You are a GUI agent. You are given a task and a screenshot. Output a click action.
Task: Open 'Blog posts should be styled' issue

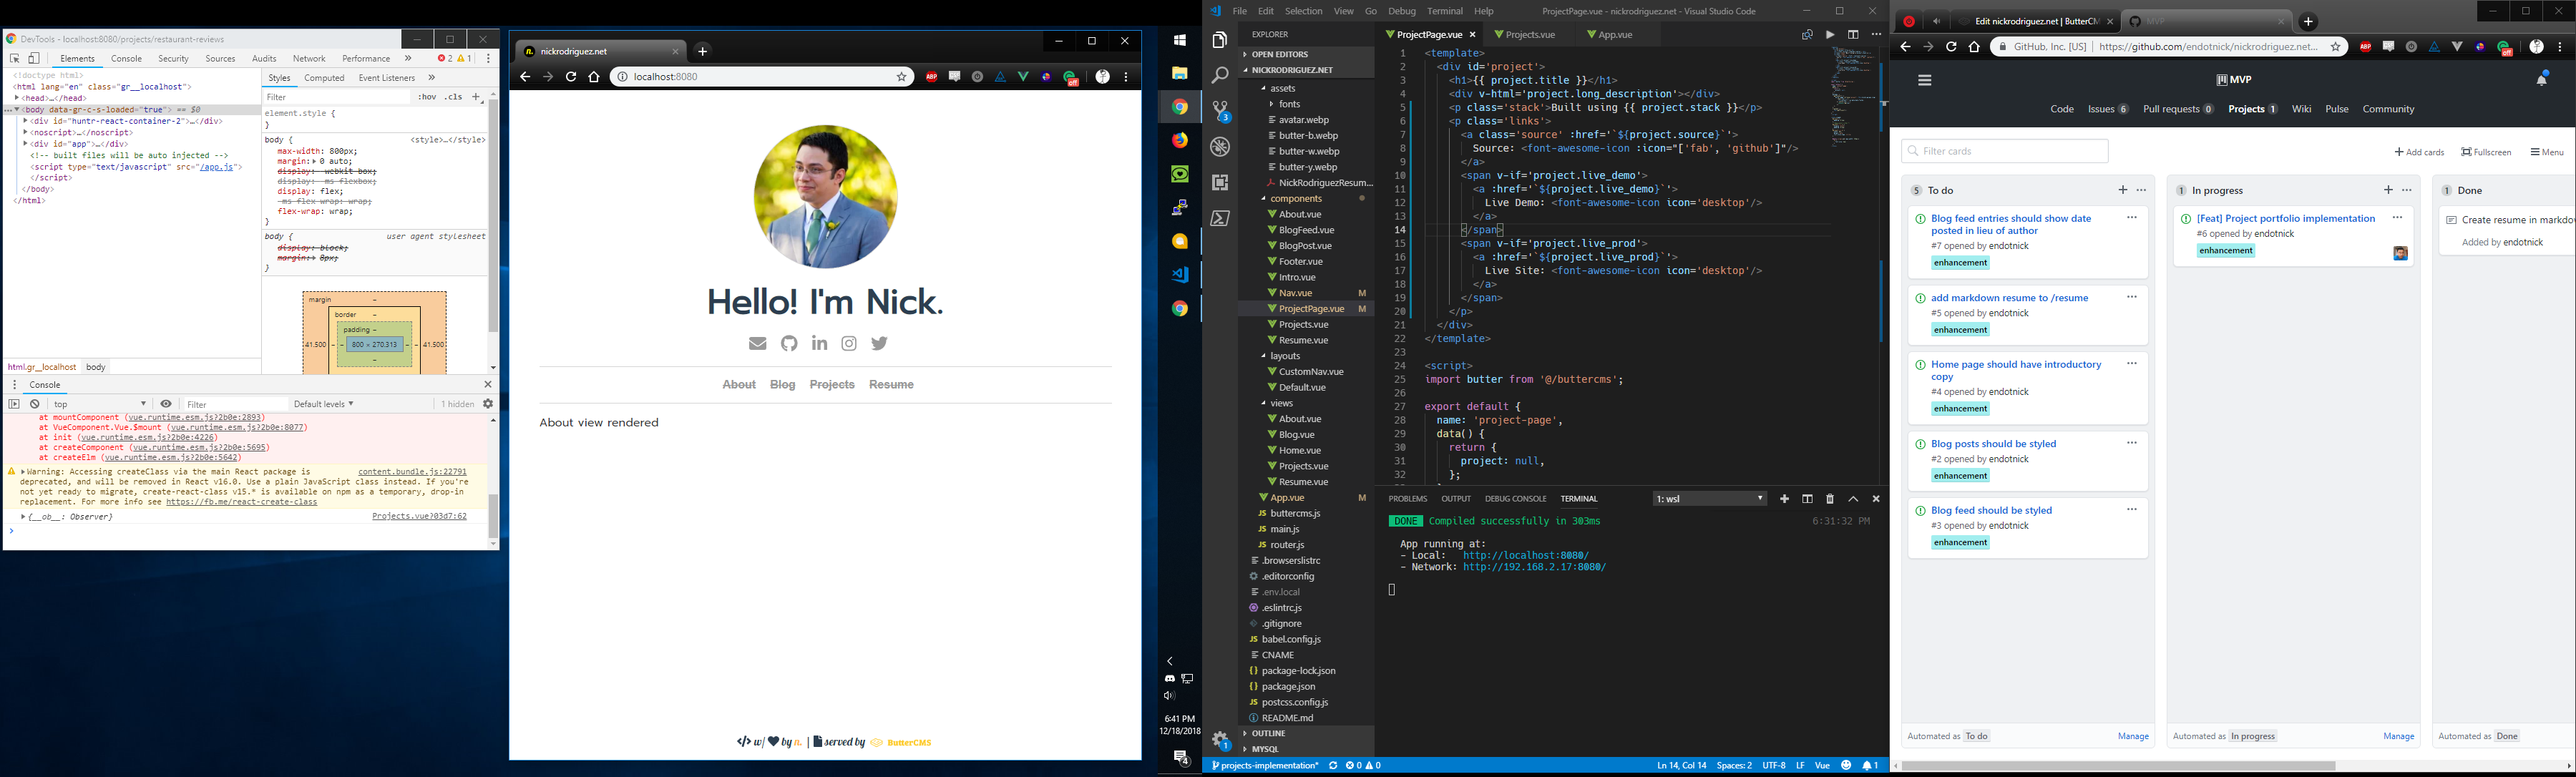[x=1993, y=444]
